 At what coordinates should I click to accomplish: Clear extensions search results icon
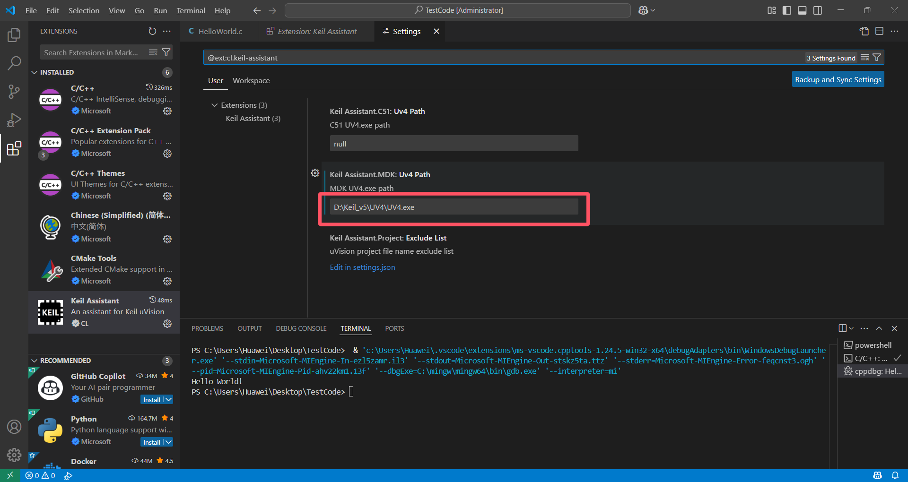click(x=153, y=52)
